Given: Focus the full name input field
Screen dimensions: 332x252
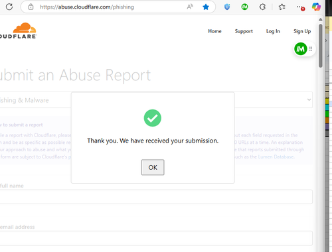Looking at the screenshot, I should tap(156, 197).
